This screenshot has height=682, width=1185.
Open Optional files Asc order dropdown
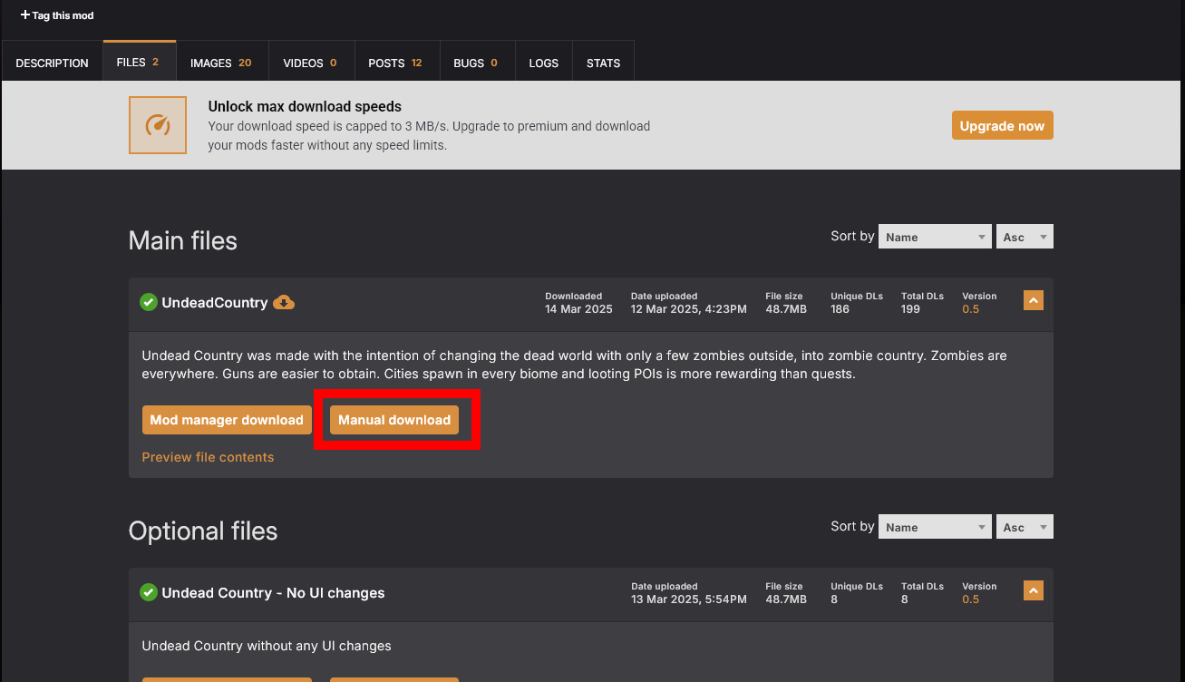pyautogui.click(x=1024, y=527)
